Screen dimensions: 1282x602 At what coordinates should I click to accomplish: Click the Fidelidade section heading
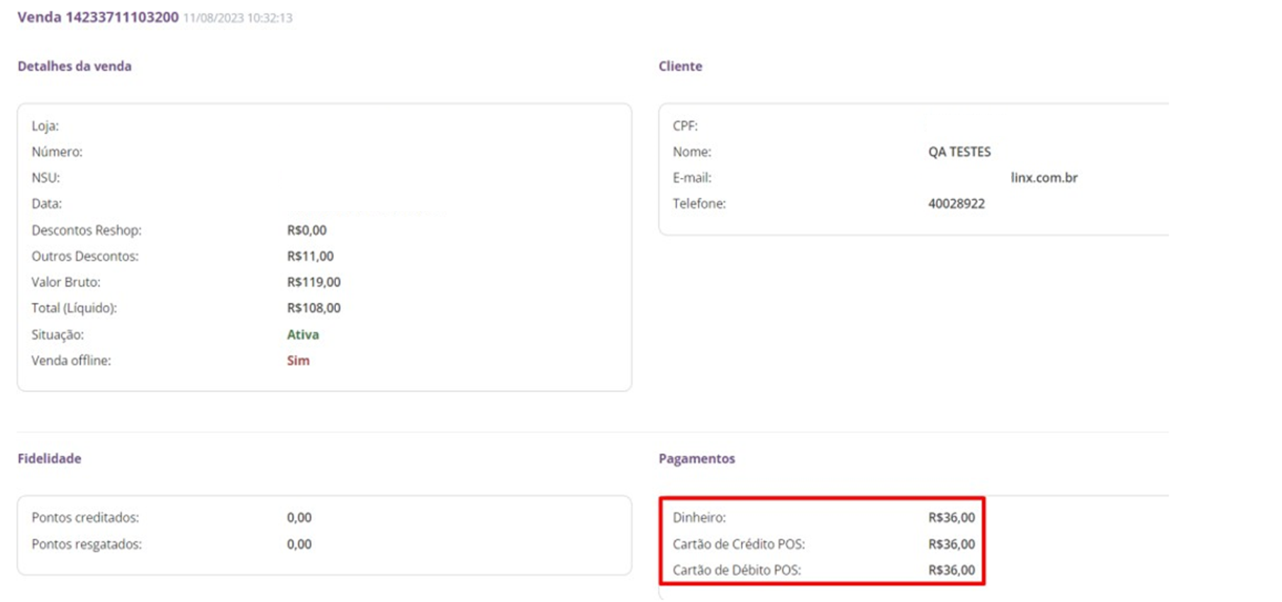point(49,458)
